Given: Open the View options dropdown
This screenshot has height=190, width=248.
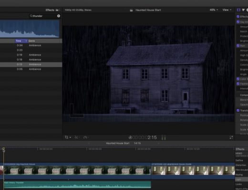Looking at the screenshot, I should click(x=227, y=10).
